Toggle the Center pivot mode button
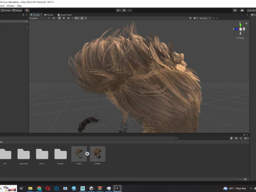Viewport: 256px width, 192px height. 6,10
